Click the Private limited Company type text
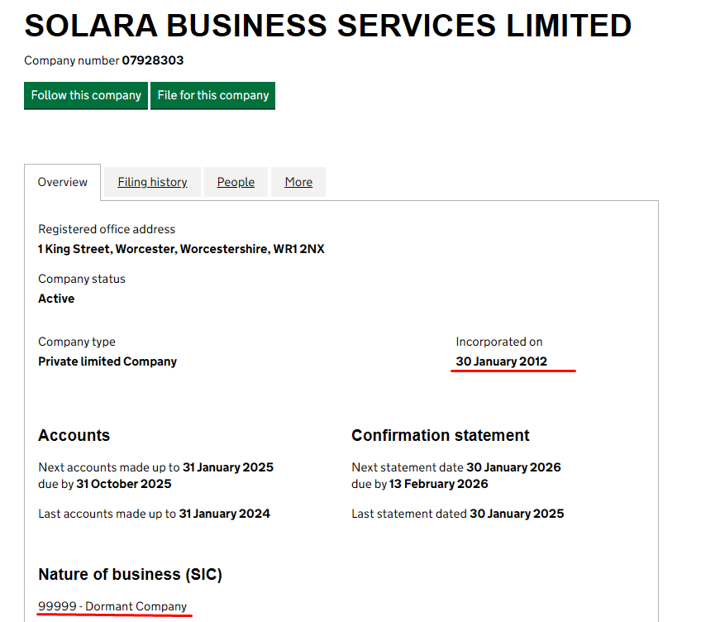 pos(107,361)
